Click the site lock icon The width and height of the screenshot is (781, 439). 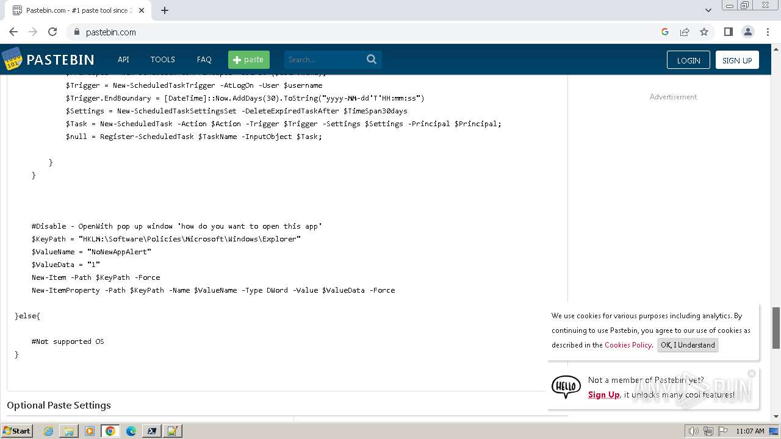pos(77,32)
